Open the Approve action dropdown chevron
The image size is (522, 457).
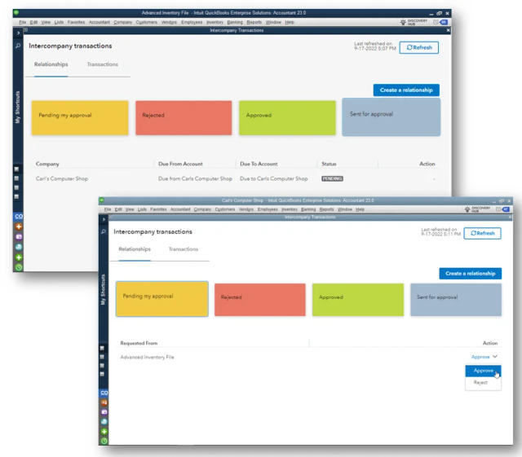pos(495,356)
